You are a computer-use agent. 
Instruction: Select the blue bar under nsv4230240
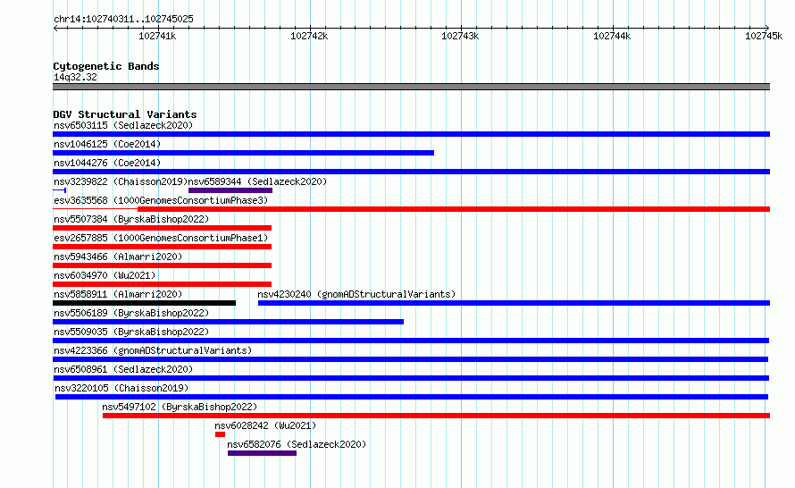click(x=515, y=303)
